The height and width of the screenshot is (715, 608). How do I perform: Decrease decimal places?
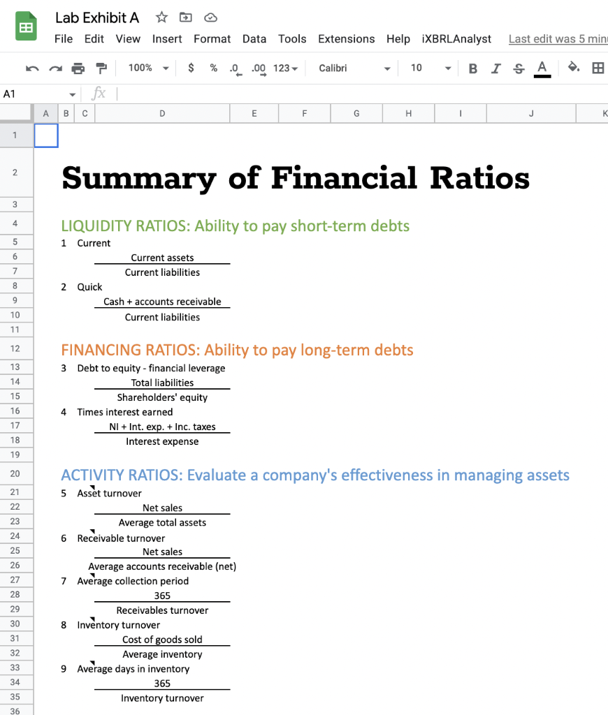tap(236, 69)
